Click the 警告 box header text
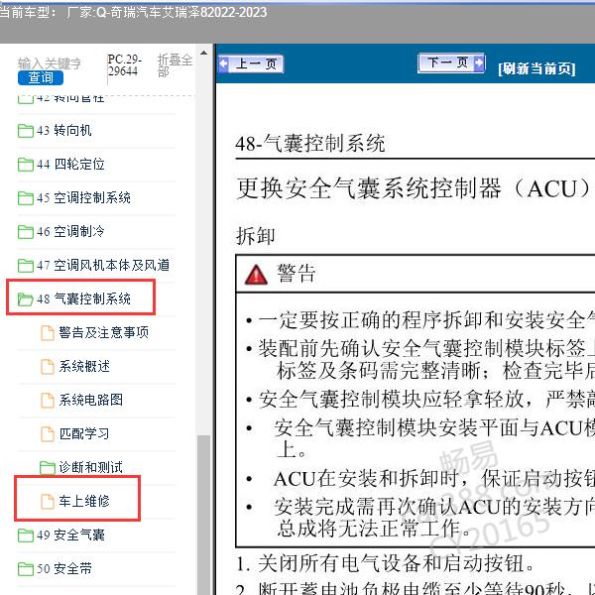Viewport: 595px width, 595px height. (x=296, y=274)
